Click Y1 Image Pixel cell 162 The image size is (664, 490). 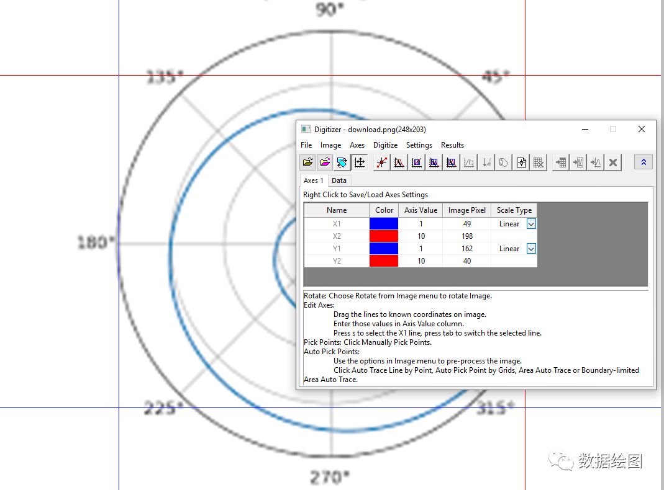467,249
